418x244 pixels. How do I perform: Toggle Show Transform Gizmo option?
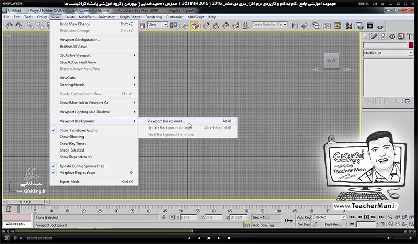(95, 130)
